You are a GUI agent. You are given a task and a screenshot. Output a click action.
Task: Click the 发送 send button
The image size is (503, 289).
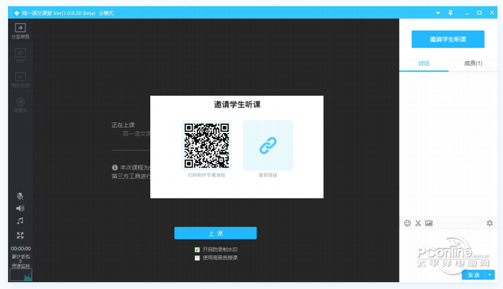(474, 275)
